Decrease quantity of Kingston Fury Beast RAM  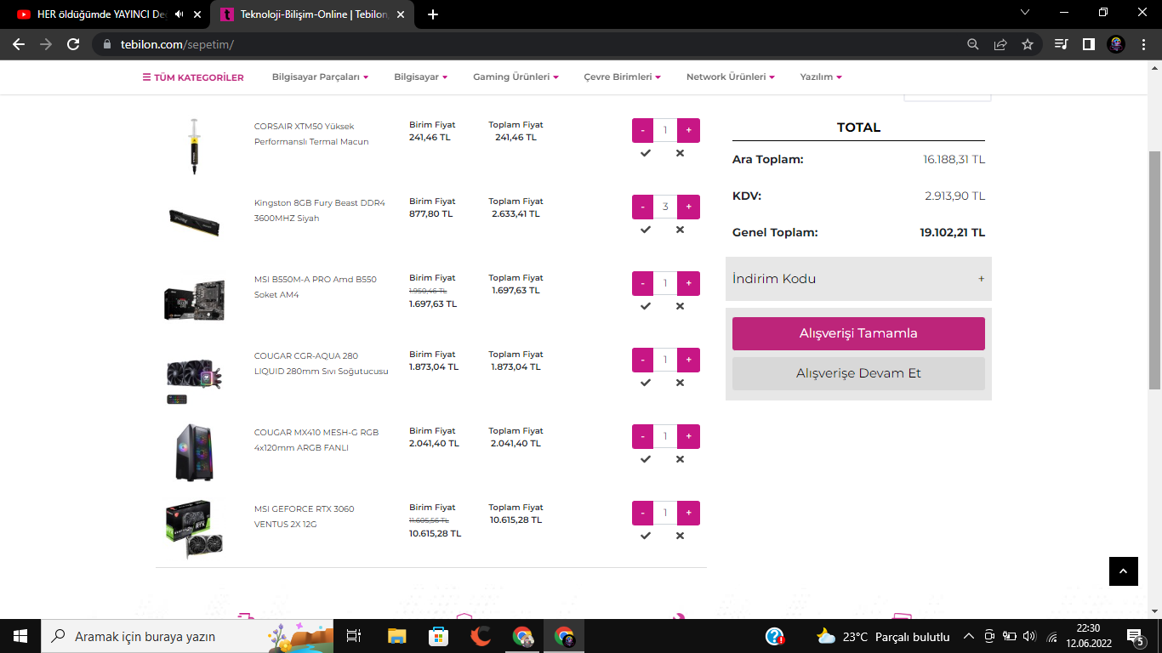coord(643,207)
